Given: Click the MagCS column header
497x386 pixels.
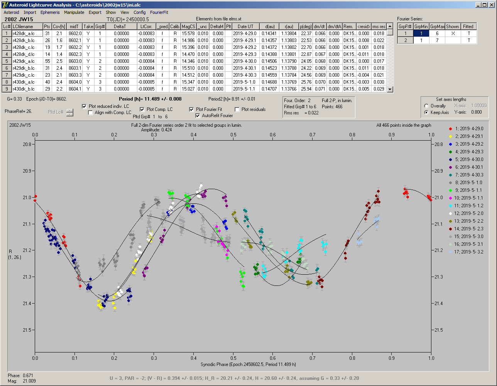Looking at the screenshot, I should [188, 27].
